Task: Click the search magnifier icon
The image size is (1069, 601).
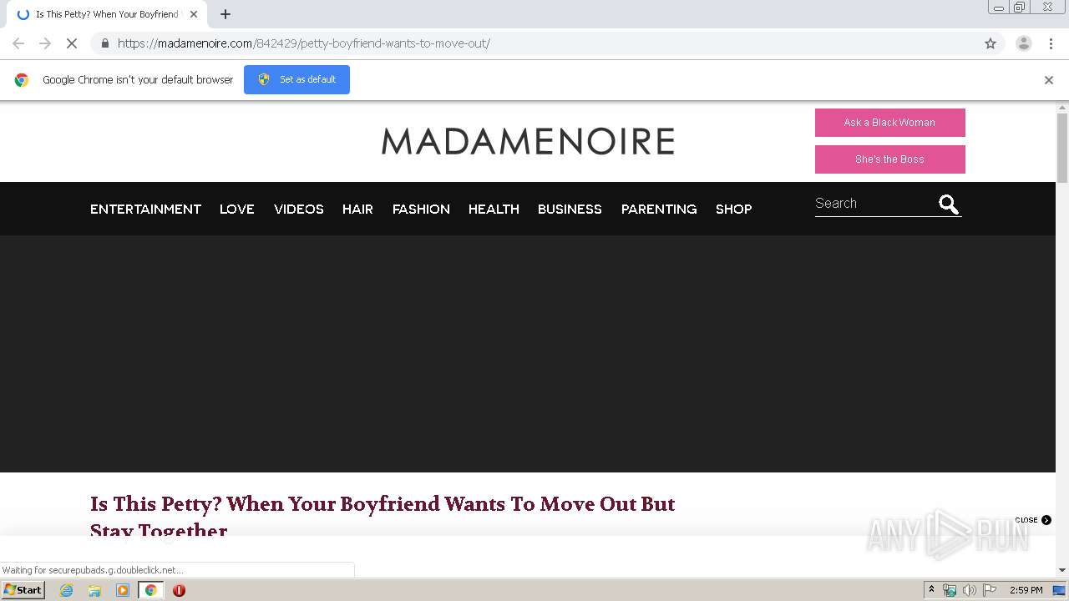Action: pos(949,205)
